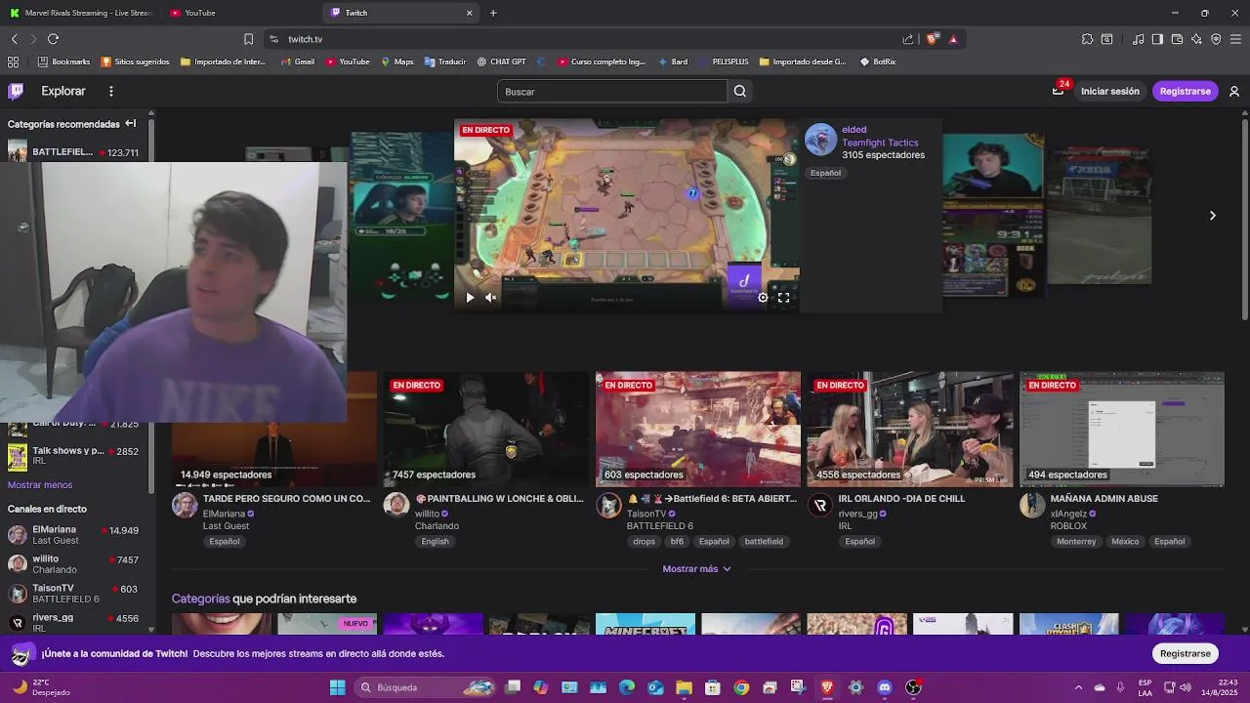This screenshot has width=1250, height=703.
Task: Open the Brave VPN shield icon
Action: [1216, 39]
